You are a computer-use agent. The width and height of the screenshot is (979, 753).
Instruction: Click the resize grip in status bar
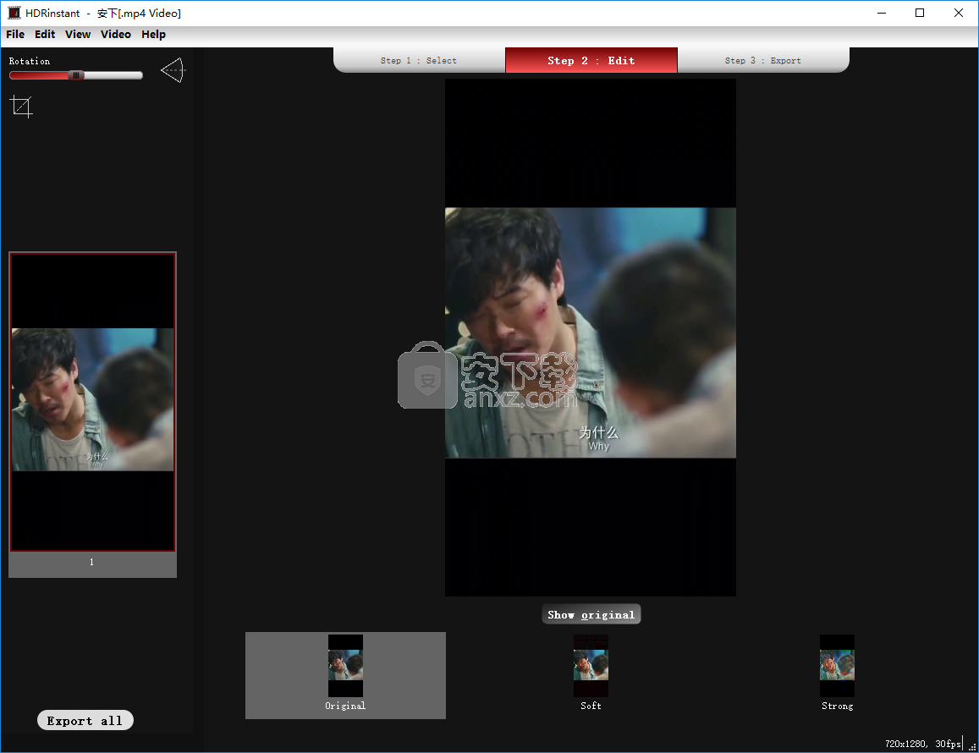coord(971,745)
